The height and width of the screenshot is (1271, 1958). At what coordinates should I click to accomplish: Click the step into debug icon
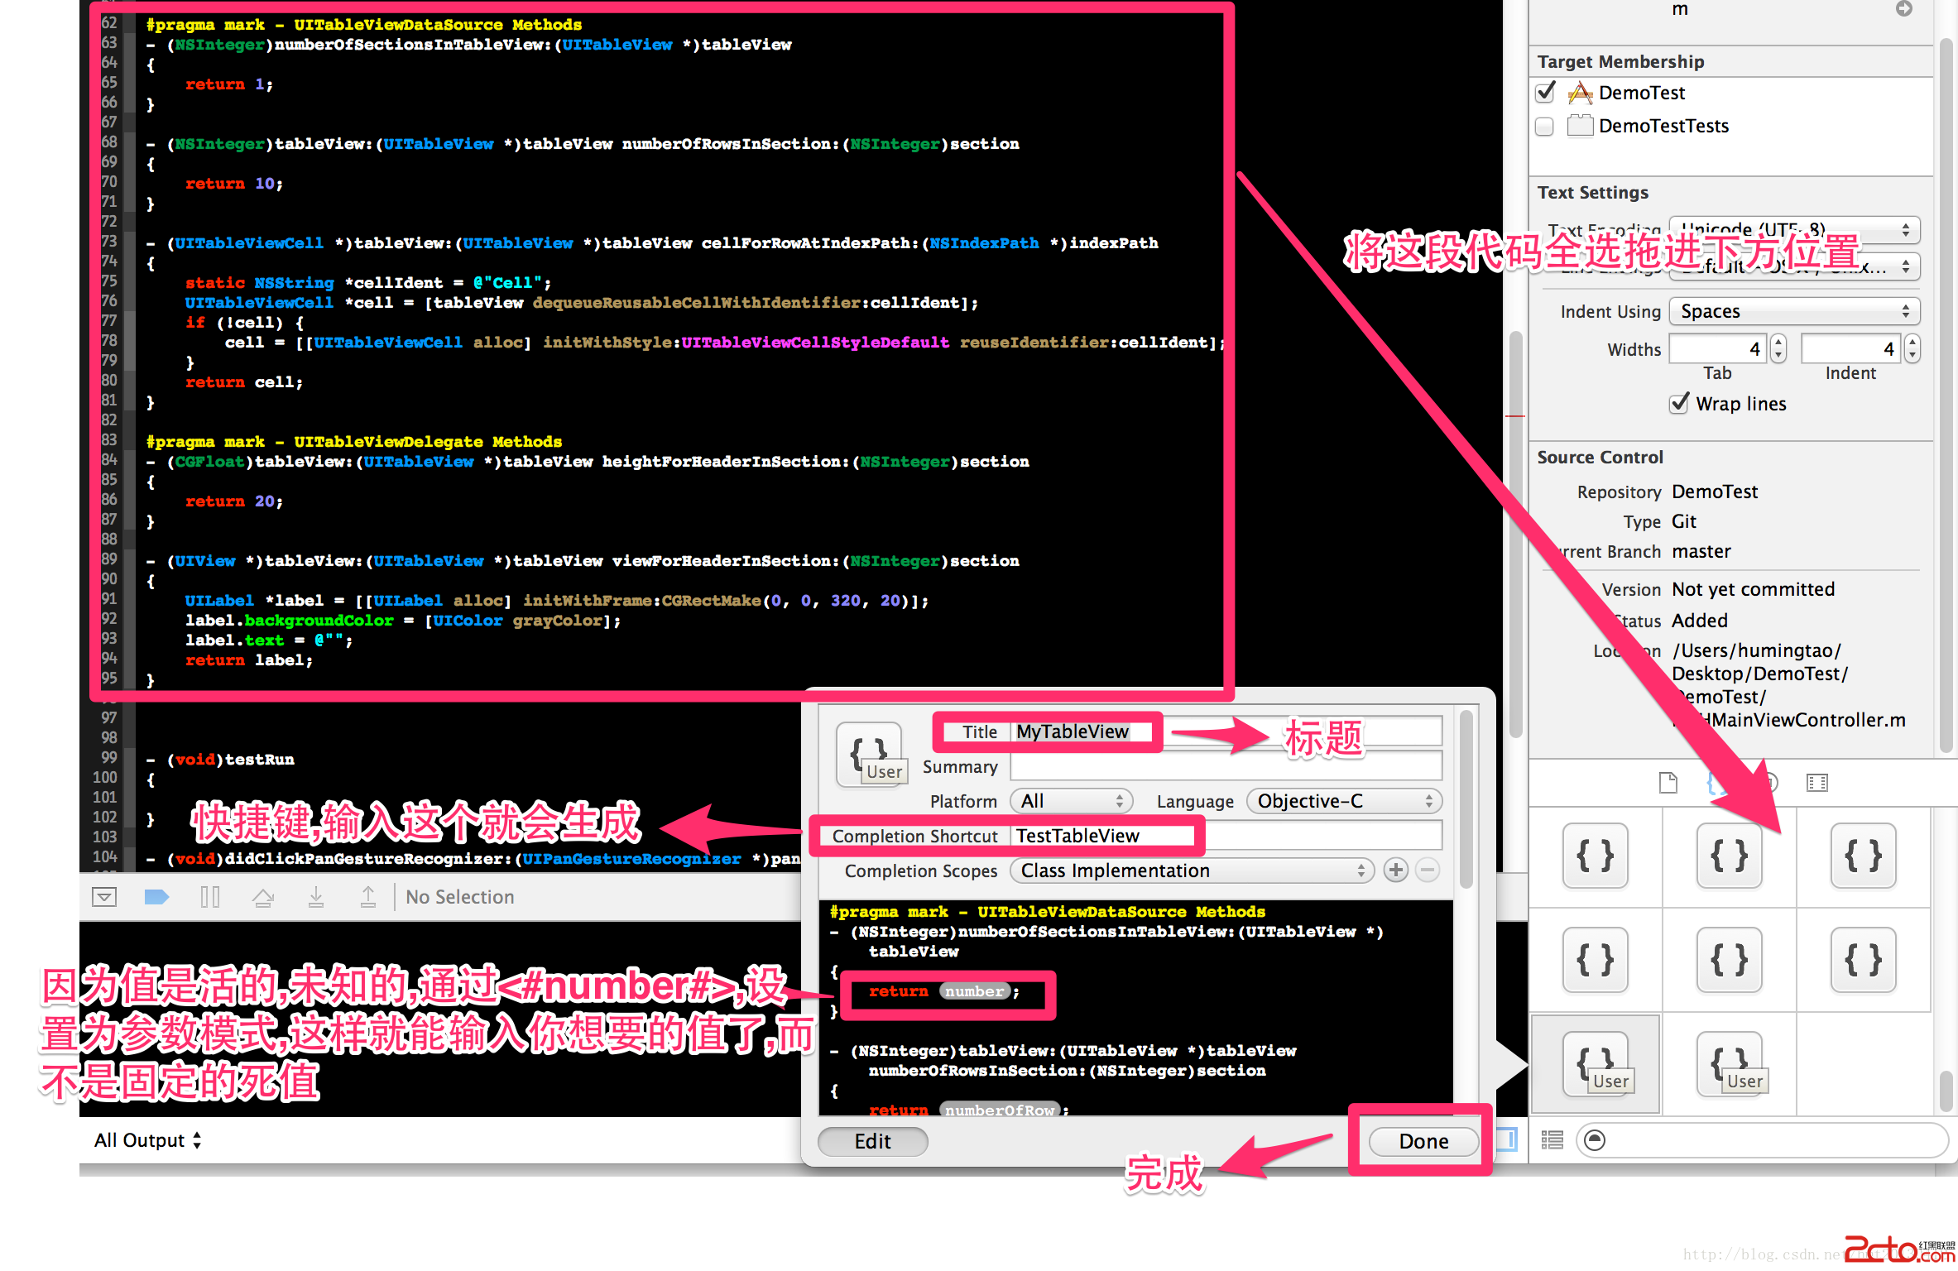[316, 897]
